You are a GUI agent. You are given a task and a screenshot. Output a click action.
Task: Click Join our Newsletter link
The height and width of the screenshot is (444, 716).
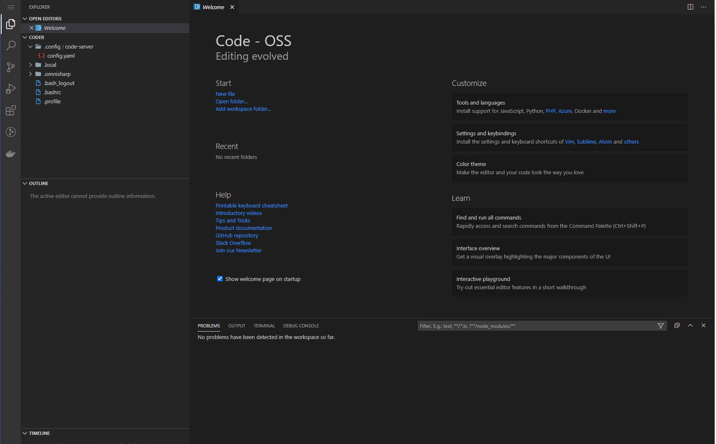click(x=239, y=251)
